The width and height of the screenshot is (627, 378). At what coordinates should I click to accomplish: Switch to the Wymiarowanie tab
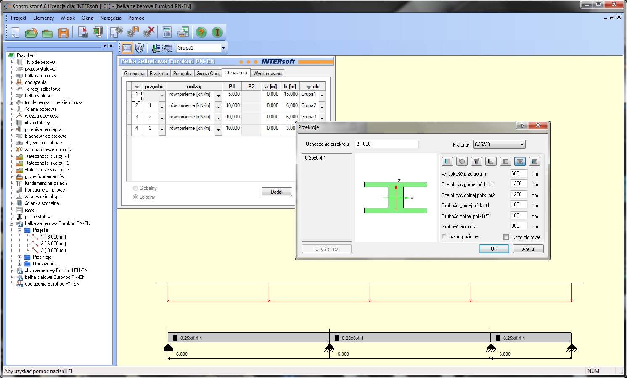click(x=268, y=73)
